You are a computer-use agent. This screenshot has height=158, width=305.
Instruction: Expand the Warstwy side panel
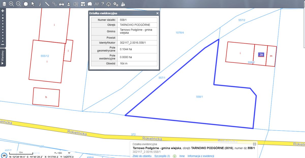pyautogui.click(x=3, y=57)
